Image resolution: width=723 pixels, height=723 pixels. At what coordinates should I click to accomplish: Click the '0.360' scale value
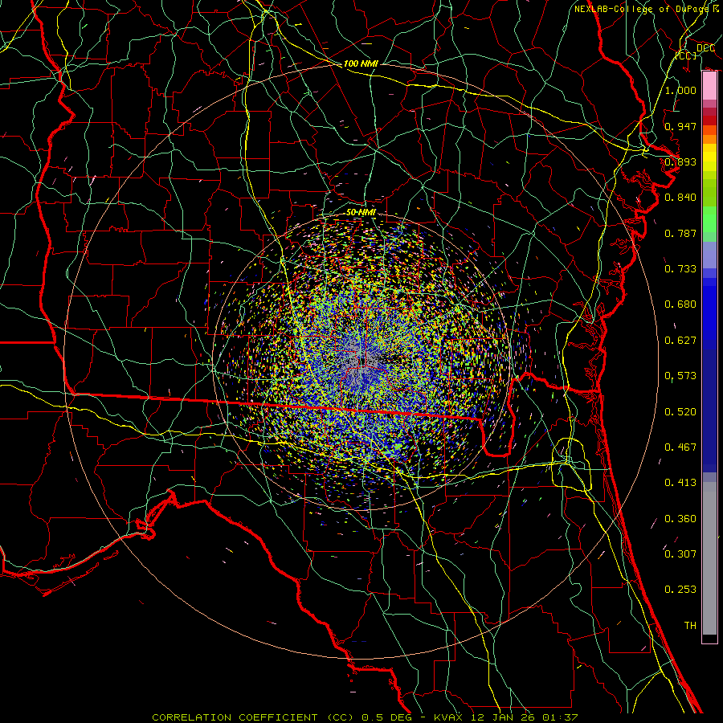coord(680,519)
